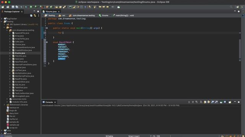
Task: Toggle Mark Occurrences toolbar button
Action: coord(74,7)
